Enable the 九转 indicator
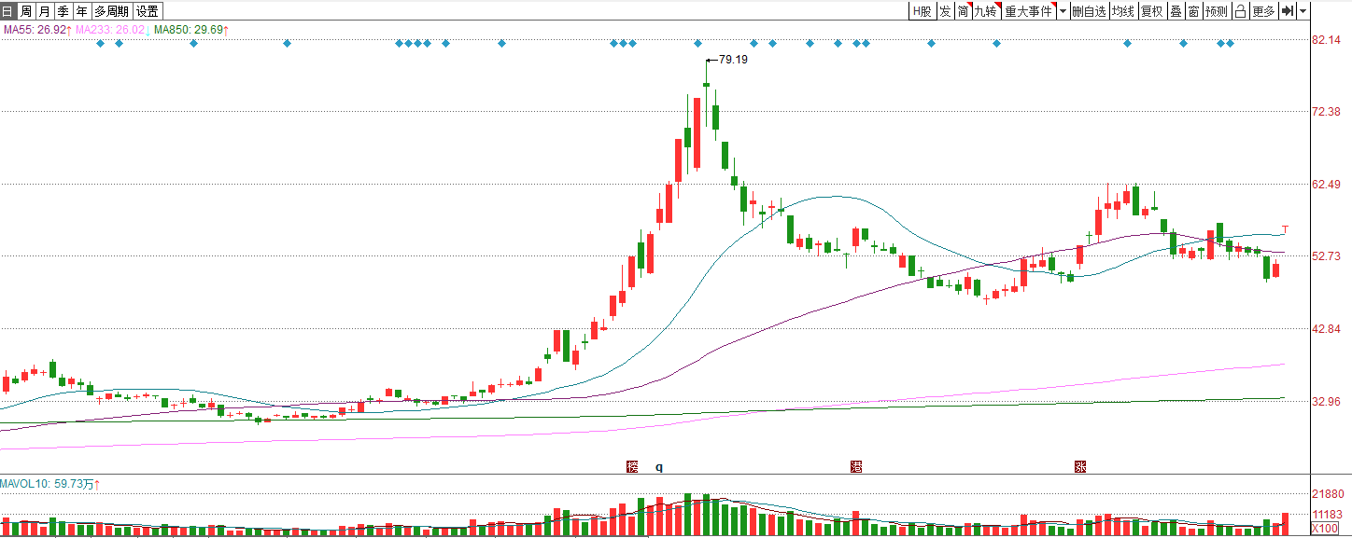 pyautogui.click(x=986, y=11)
